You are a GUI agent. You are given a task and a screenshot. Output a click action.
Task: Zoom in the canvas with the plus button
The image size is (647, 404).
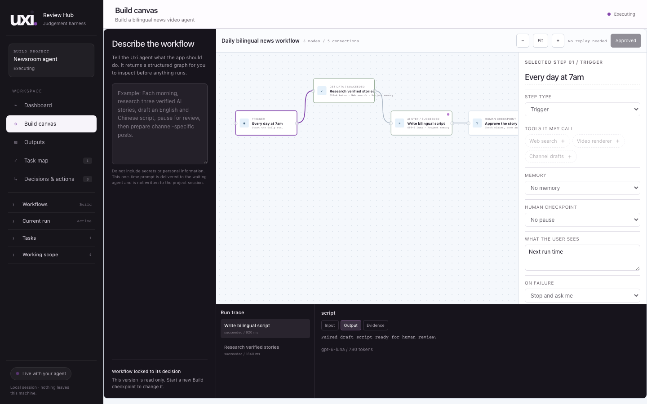click(558, 41)
